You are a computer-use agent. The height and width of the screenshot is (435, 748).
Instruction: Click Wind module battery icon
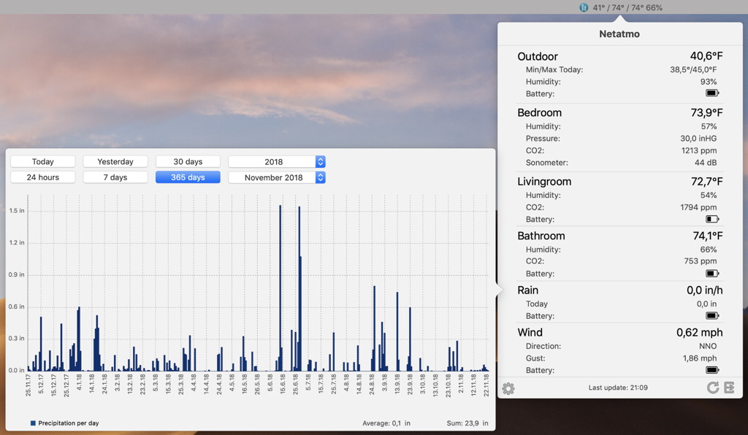(712, 370)
